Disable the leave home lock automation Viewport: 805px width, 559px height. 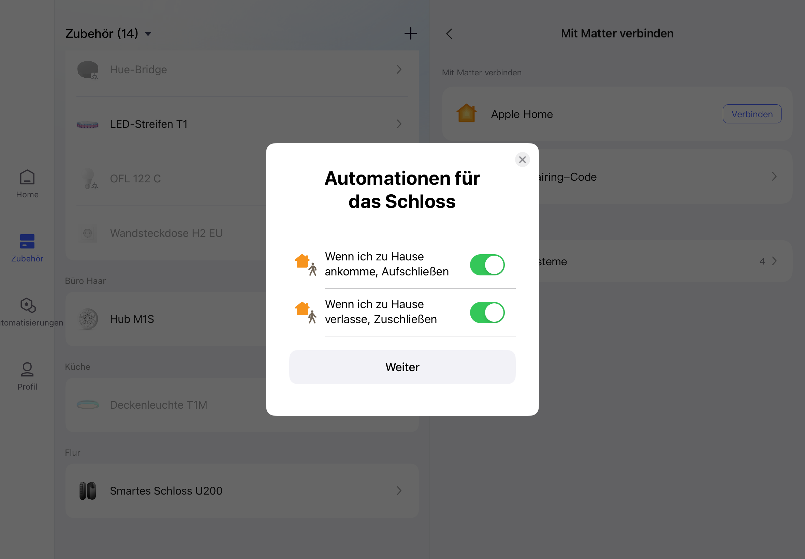pyautogui.click(x=487, y=313)
